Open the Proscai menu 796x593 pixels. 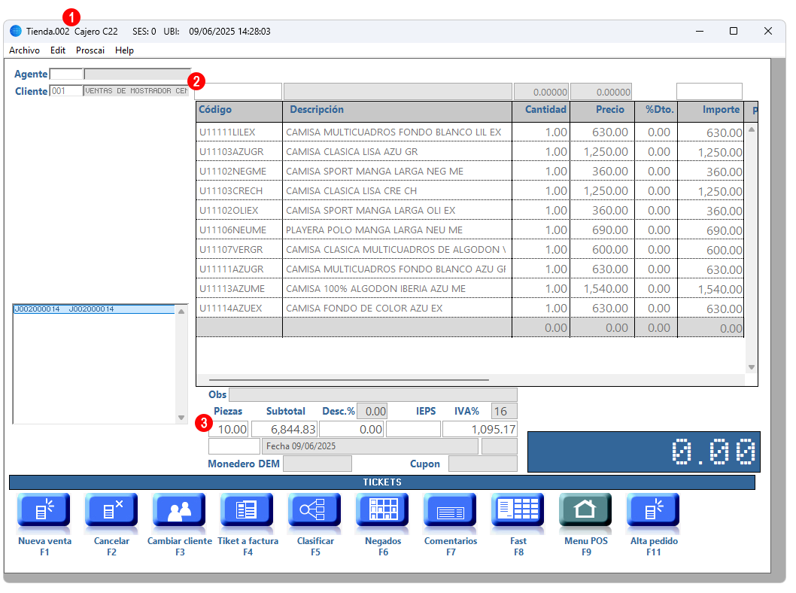click(90, 50)
